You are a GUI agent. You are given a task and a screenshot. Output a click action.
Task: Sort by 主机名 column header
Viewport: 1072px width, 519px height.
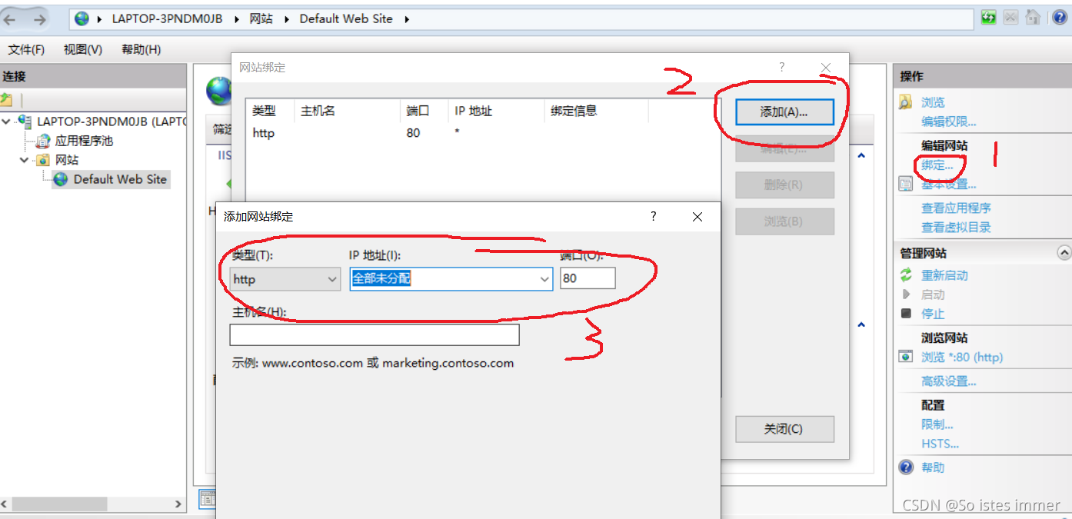tap(347, 111)
